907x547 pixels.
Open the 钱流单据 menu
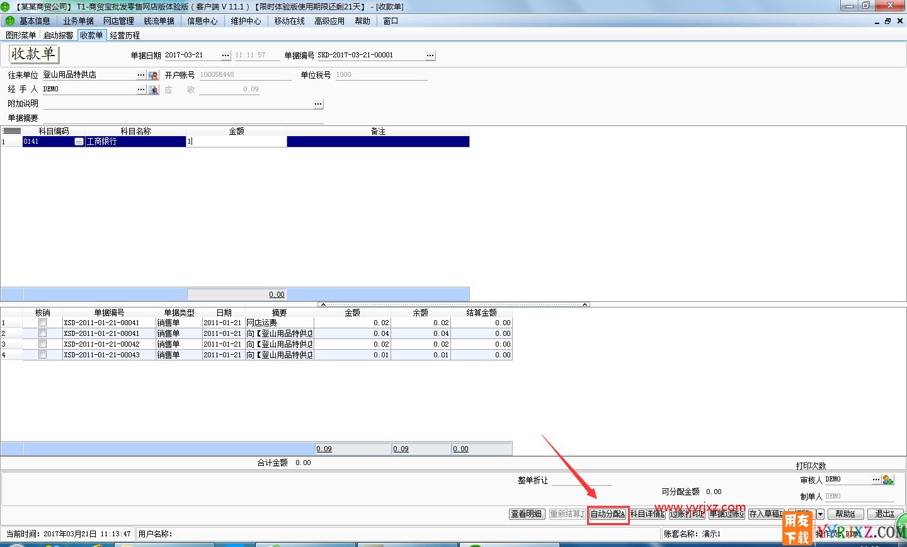159,21
